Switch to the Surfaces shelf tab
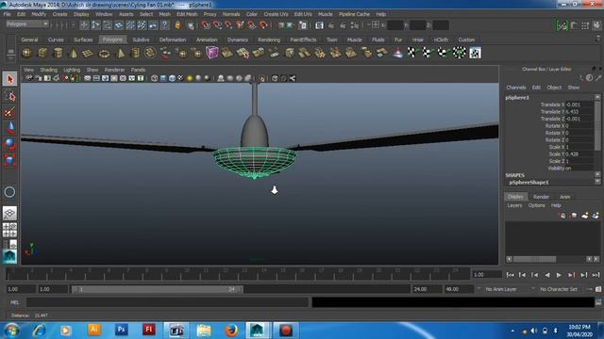604x339 pixels. click(x=83, y=40)
